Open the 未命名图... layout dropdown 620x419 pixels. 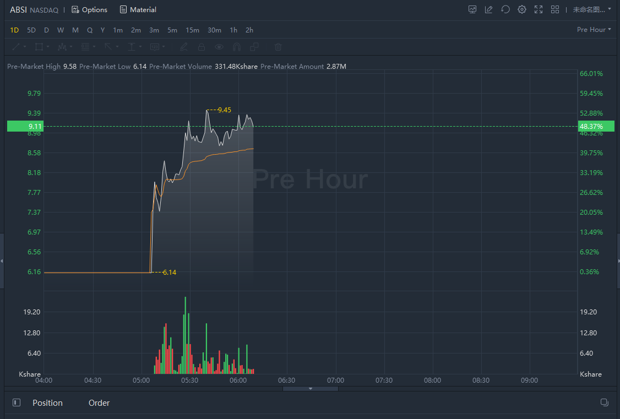[x=591, y=9]
